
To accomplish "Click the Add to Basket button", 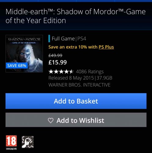I will tap(76, 101).
